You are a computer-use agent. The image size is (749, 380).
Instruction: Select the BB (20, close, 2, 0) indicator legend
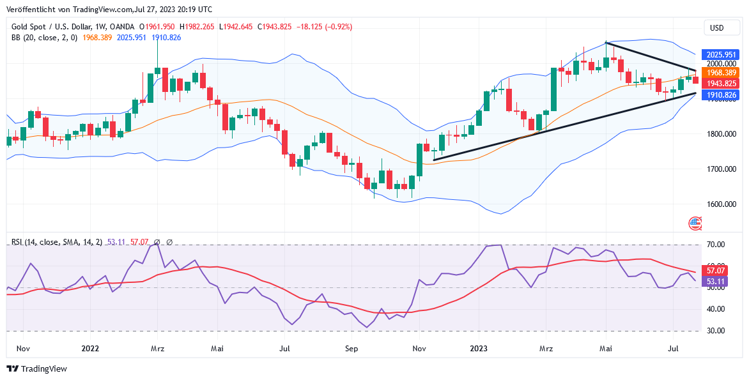[44, 38]
